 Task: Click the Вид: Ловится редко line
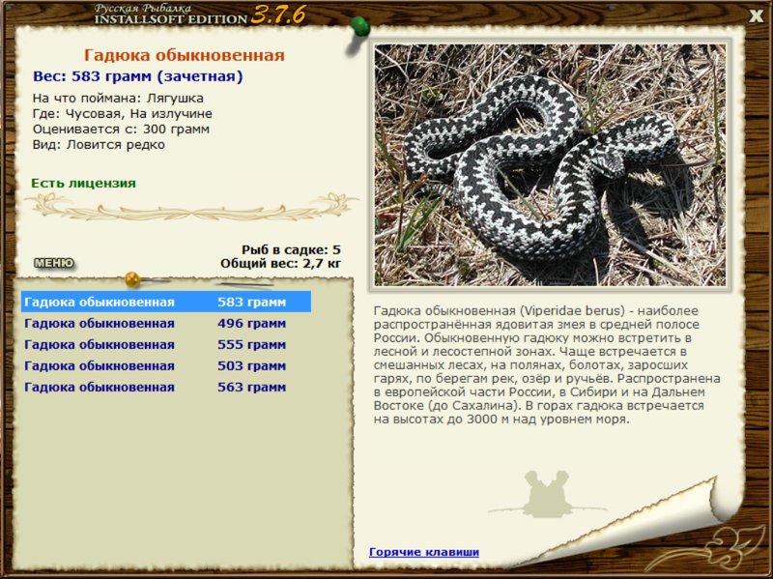(99, 144)
